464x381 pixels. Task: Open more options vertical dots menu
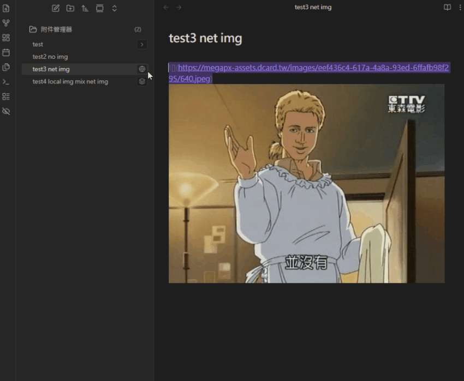pyautogui.click(x=460, y=8)
